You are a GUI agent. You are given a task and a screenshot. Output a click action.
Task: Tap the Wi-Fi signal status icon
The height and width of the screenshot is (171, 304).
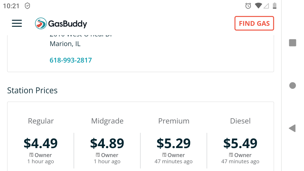click(x=258, y=6)
